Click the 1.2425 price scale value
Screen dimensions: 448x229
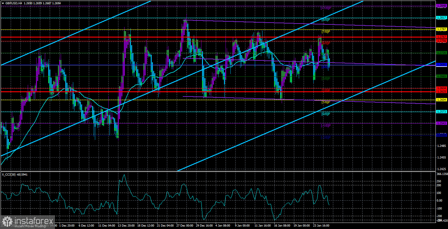click(441, 169)
